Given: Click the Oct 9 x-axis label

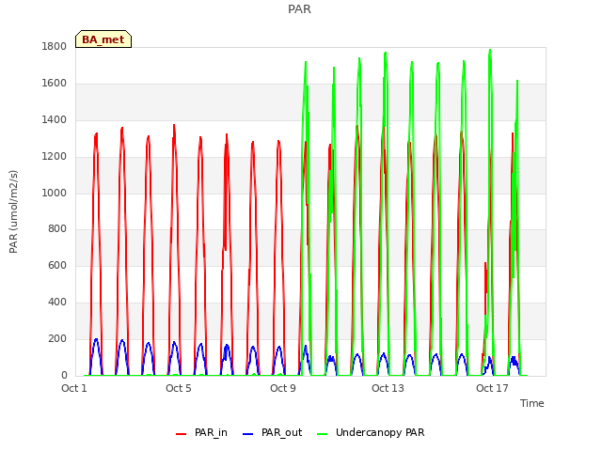Looking at the screenshot, I should 283,388.
